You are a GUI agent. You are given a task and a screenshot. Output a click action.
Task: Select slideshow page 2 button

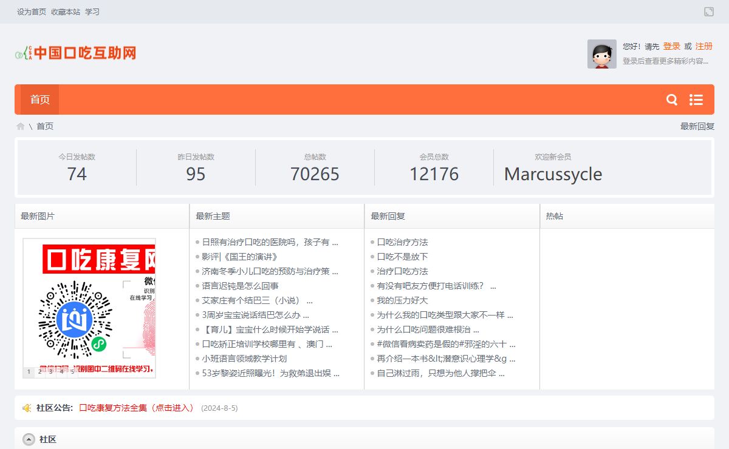[x=39, y=371]
